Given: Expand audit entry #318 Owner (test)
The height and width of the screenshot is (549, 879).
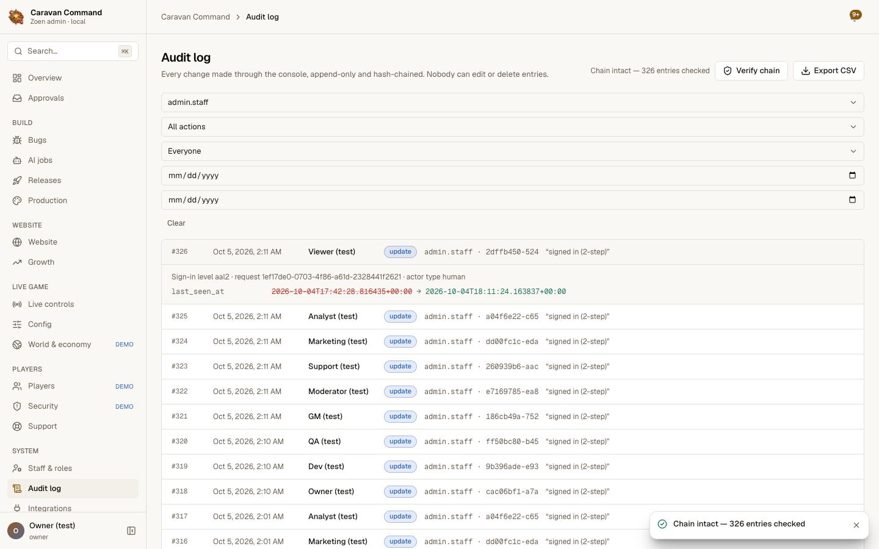Looking at the screenshot, I should [x=513, y=492].
